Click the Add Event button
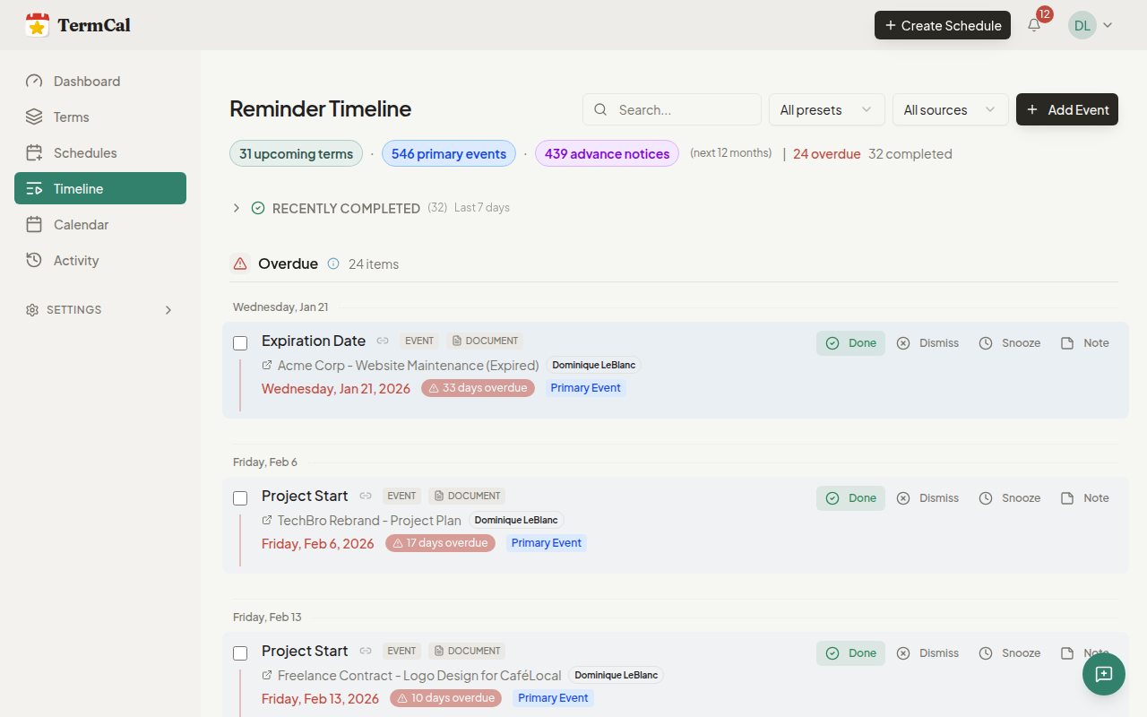 tap(1066, 109)
